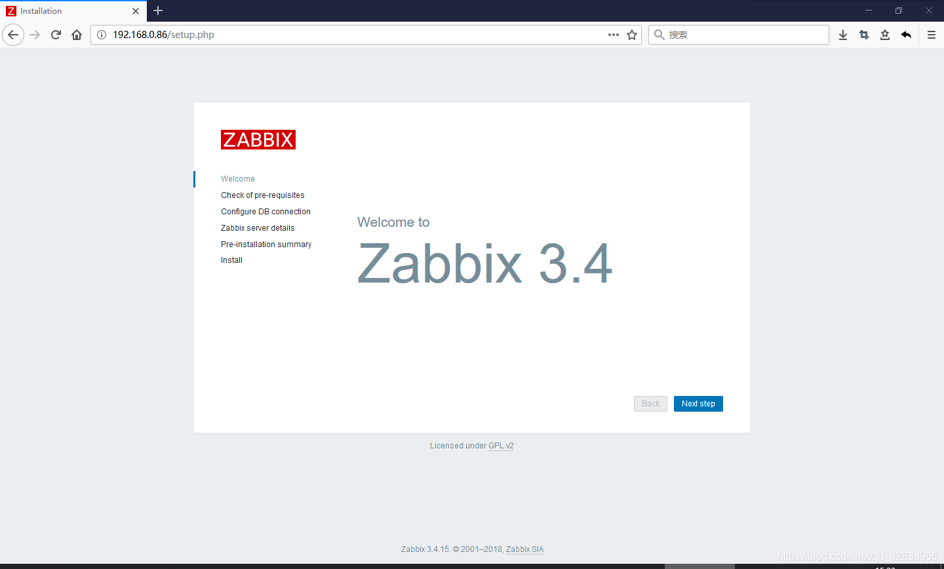Bookmark this page with the star
Screen dimensions: 944x569
click(632, 35)
